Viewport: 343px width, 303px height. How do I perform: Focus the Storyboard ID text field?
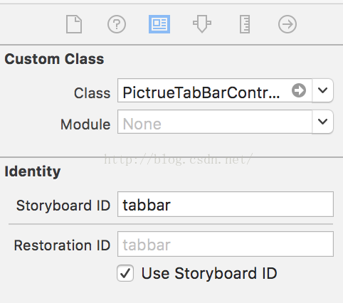226,204
